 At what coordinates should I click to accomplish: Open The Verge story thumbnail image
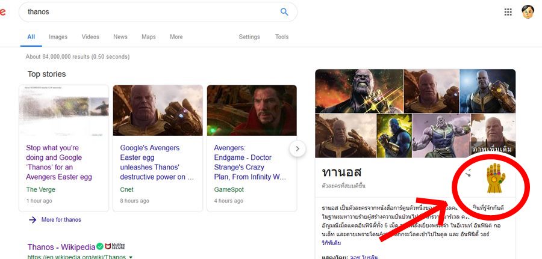(x=64, y=111)
